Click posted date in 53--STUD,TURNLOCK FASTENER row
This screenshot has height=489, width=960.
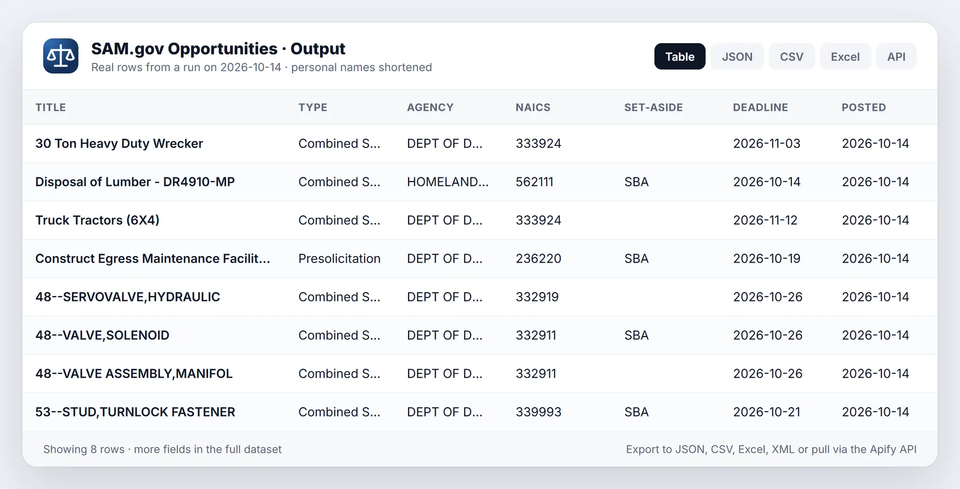pyautogui.click(x=875, y=412)
